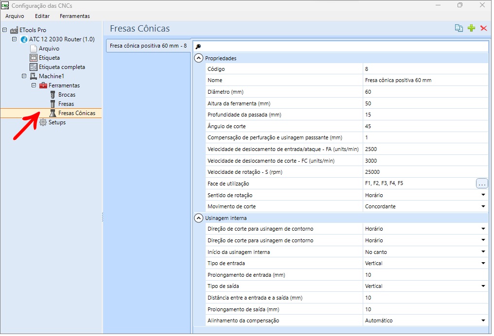Viewport: 494px width, 336px height.
Task: Click the Face de utilização value F1, F2, F3, F4, F5
Action: (384, 183)
